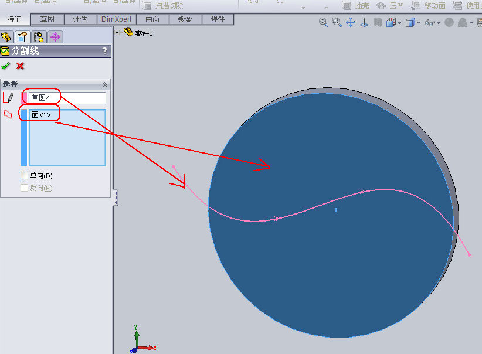Click the 分割线 feature icon in header
Image resolution: width=482 pixels, height=354 pixels.
5,51
